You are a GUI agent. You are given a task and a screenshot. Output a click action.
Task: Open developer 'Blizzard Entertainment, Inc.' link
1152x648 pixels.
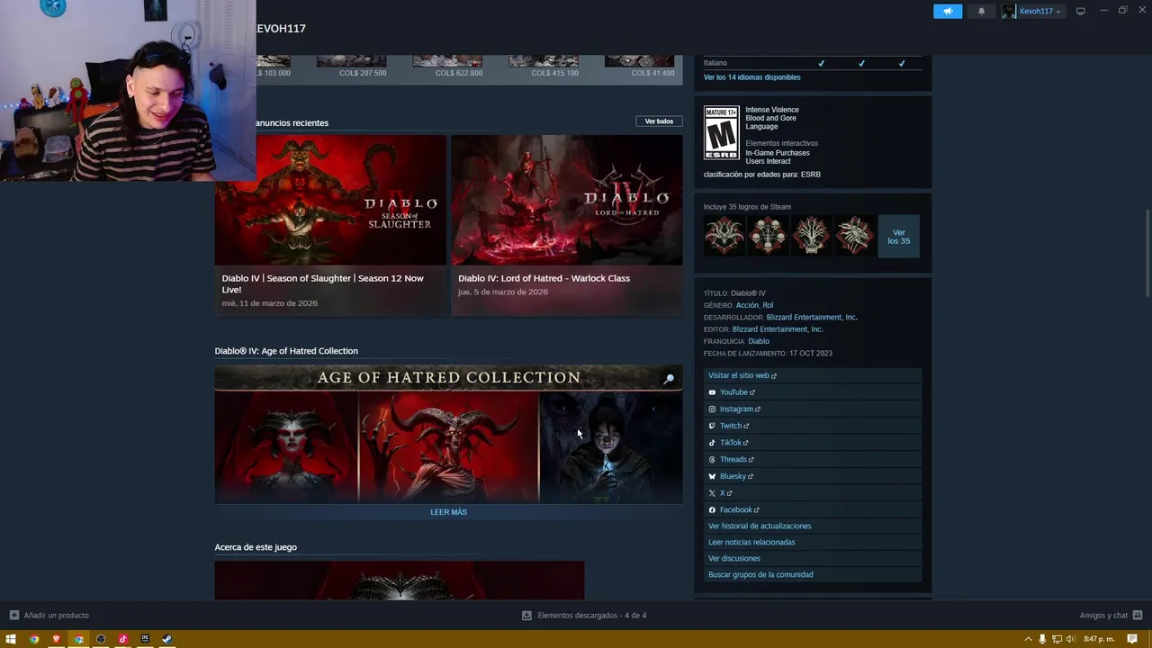pyautogui.click(x=812, y=317)
